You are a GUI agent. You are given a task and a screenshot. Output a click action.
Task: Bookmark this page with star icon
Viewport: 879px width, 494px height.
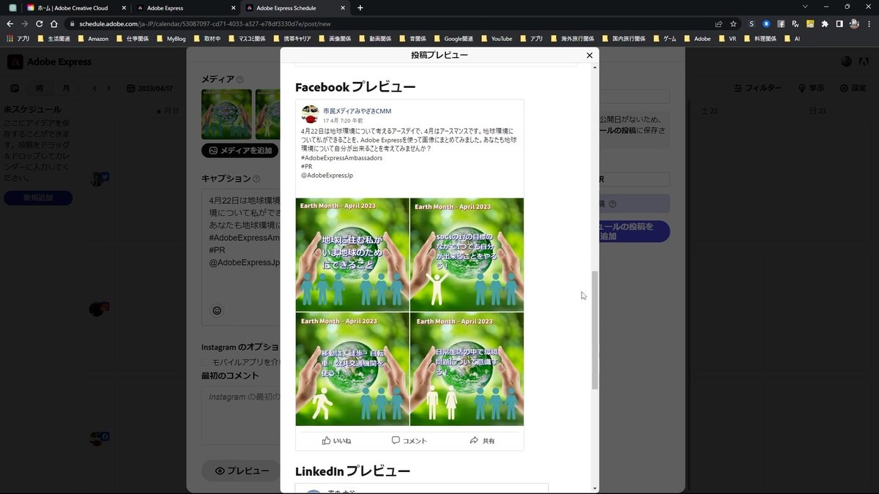click(733, 23)
